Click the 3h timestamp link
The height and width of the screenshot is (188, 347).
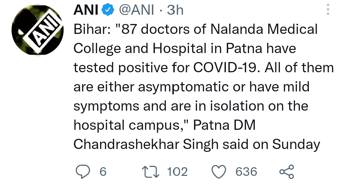tap(175, 10)
